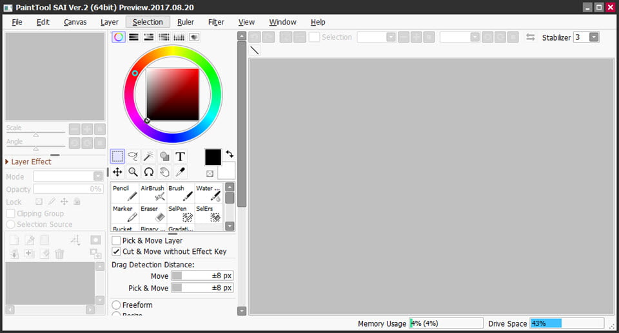This screenshot has height=333, width=619.
Task: Open the Canvas menu
Action: pos(75,22)
